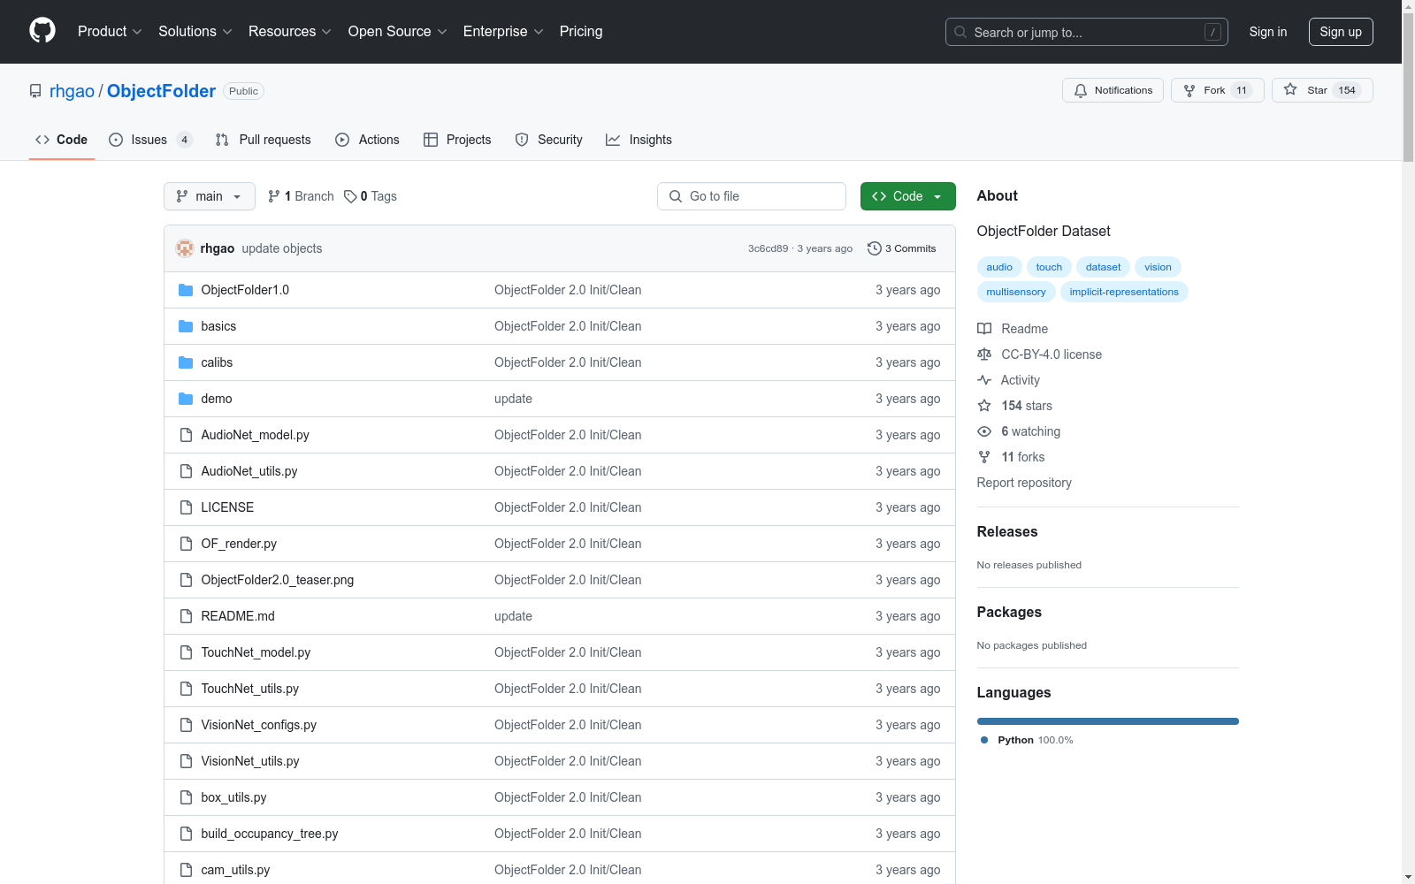Image resolution: width=1415 pixels, height=884 pixels.
Task: Open the Pricing page
Action: (581, 32)
